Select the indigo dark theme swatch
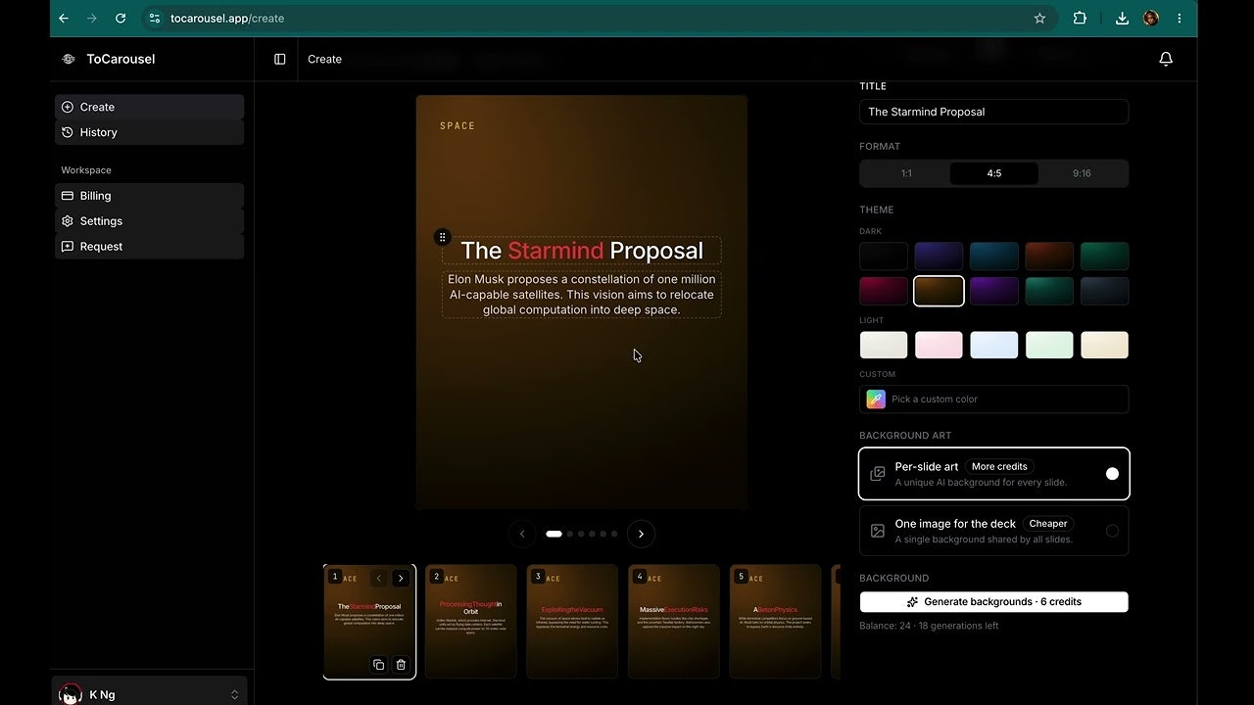 point(939,257)
